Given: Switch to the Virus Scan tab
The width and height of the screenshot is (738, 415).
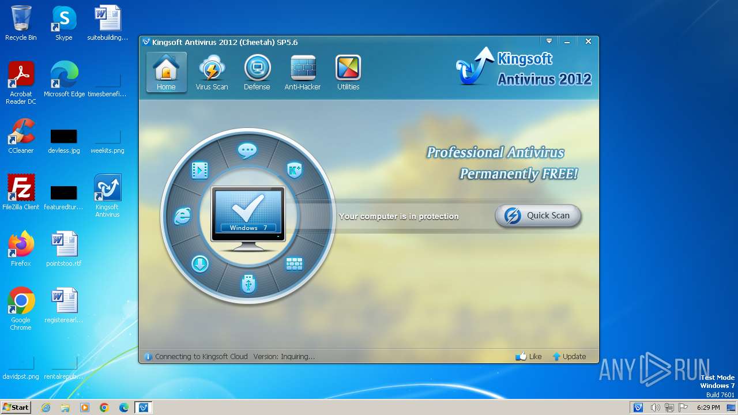Looking at the screenshot, I should pyautogui.click(x=212, y=73).
